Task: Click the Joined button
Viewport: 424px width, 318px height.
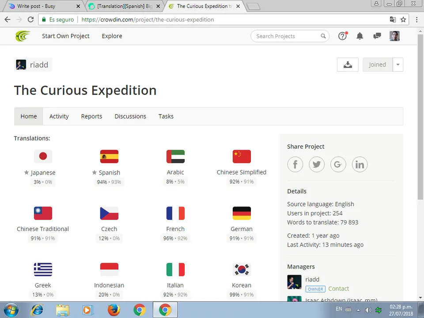Action: point(378,64)
